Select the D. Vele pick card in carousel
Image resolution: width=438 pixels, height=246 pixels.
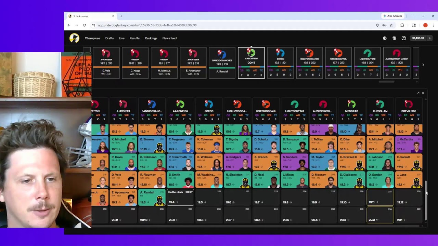coord(106,63)
